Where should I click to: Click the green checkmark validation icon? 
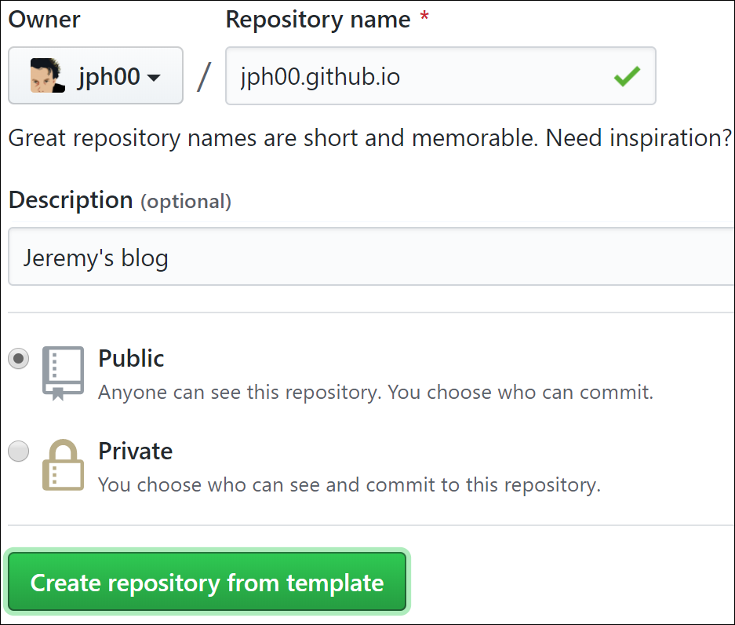(x=627, y=75)
